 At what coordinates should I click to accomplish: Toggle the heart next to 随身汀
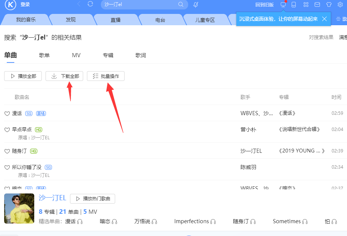click(7, 151)
